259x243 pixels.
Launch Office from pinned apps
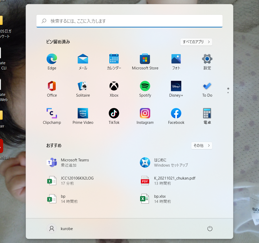[x=52, y=89]
